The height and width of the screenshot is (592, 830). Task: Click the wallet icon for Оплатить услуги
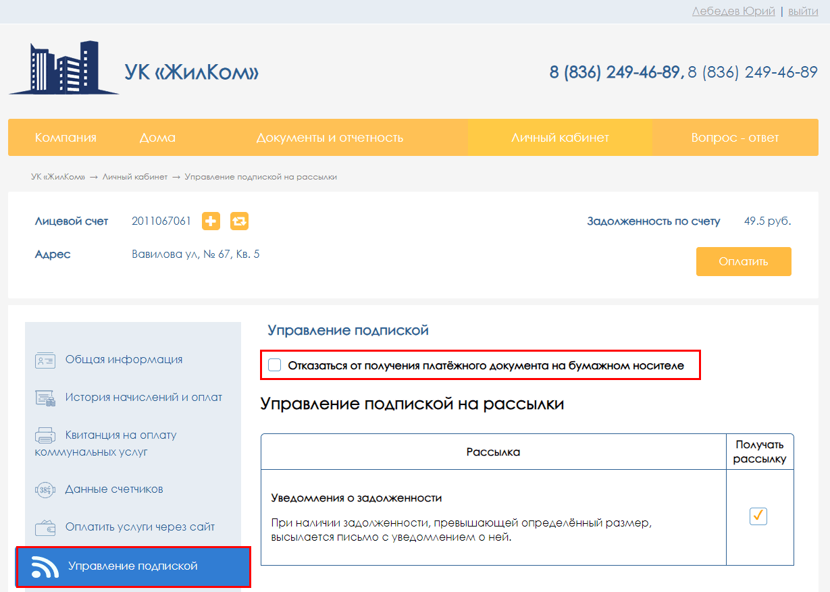(45, 527)
